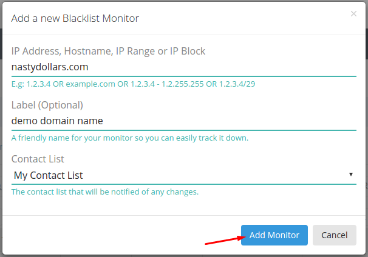368x257 pixels.
Task: Click the friendly name helper text
Action: (130, 138)
